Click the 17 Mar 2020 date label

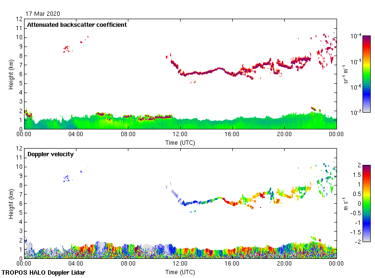click(x=44, y=14)
